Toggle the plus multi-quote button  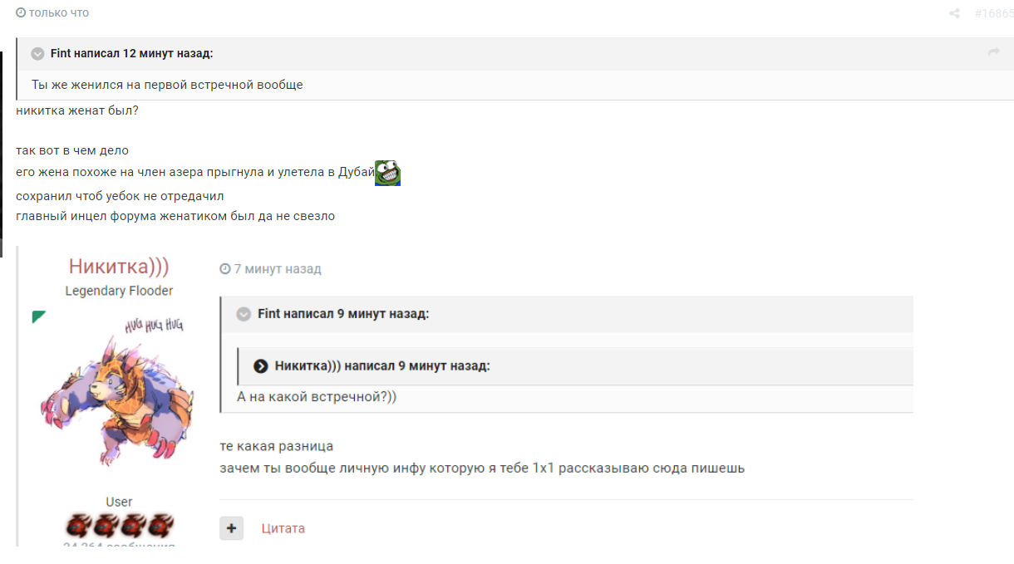click(232, 527)
